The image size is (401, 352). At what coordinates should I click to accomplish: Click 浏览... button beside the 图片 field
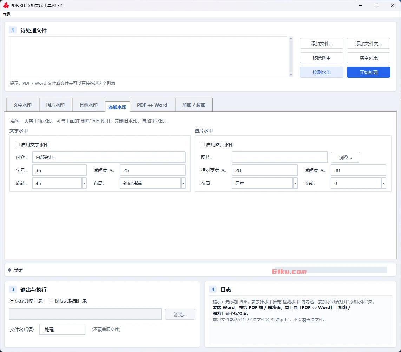click(x=346, y=157)
